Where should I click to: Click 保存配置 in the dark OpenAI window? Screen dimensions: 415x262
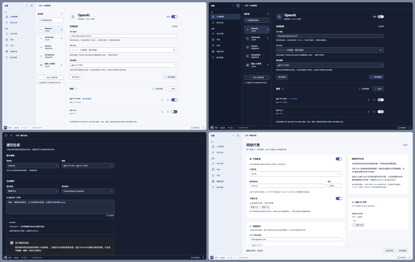pyautogui.click(x=376, y=77)
